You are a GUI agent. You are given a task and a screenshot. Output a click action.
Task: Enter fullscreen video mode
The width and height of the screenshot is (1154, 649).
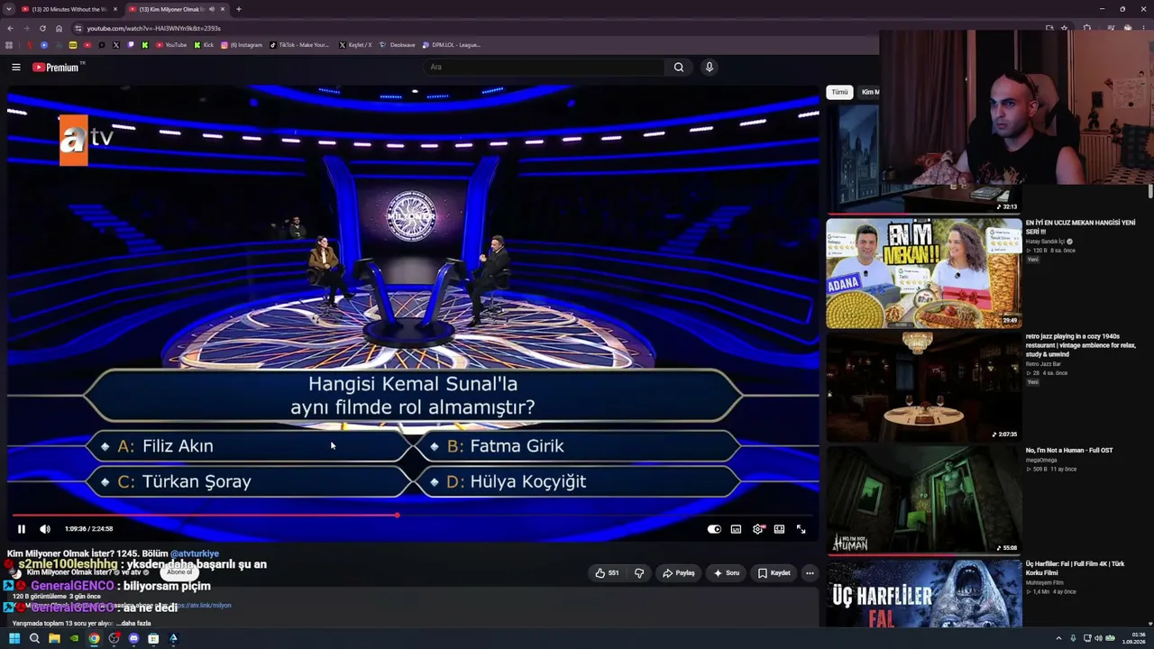point(801,529)
